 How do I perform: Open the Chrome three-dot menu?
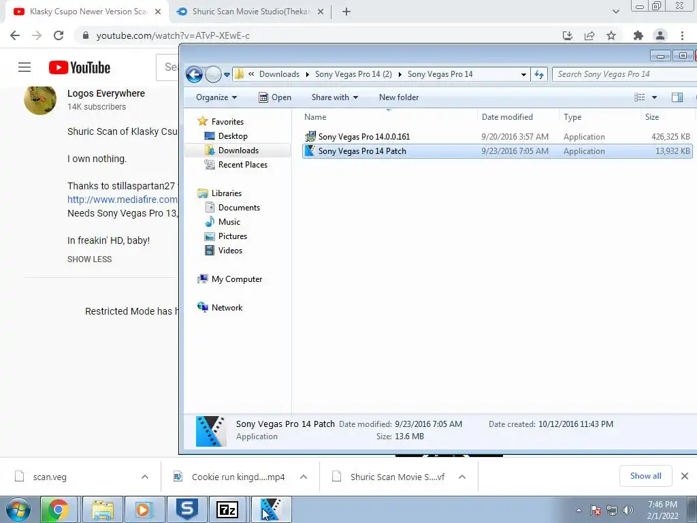[682, 35]
